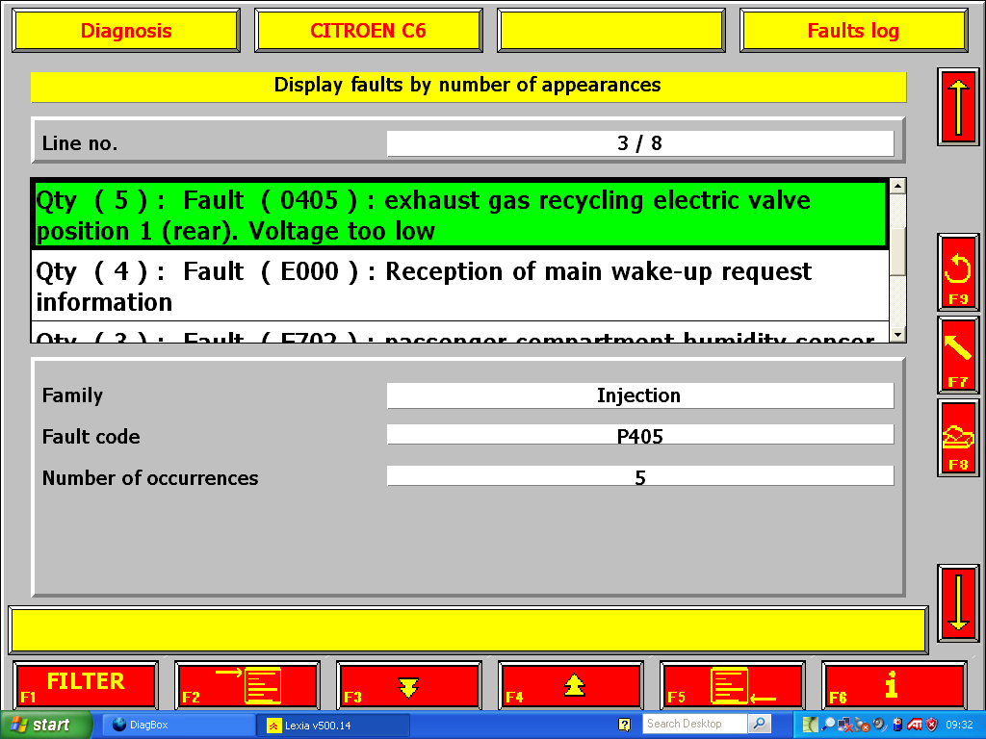Open the Windows start menu
This screenshot has width=986, height=739.
(45, 725)
